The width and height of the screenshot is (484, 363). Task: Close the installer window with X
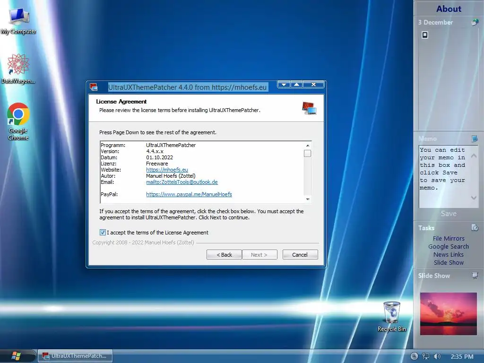tap(313, 84)
